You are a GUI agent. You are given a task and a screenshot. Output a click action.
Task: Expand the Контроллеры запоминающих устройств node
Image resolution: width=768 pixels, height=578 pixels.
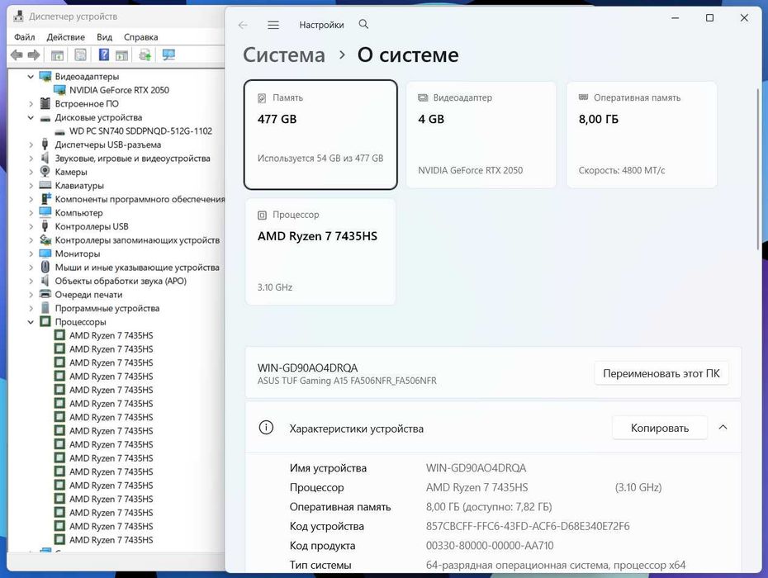pyautogui.click(x=31, y=240)
